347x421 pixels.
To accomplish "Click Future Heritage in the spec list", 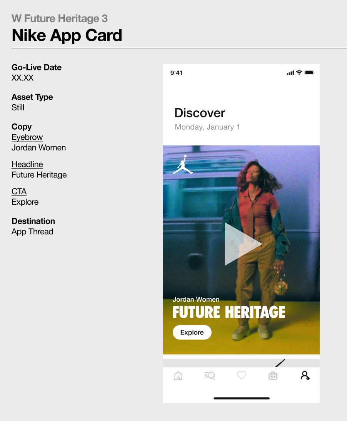I will (x=39, y=175).
